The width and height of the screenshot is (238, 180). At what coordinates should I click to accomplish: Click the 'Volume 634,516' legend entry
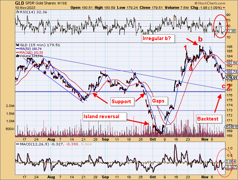[x=31, y=56]
